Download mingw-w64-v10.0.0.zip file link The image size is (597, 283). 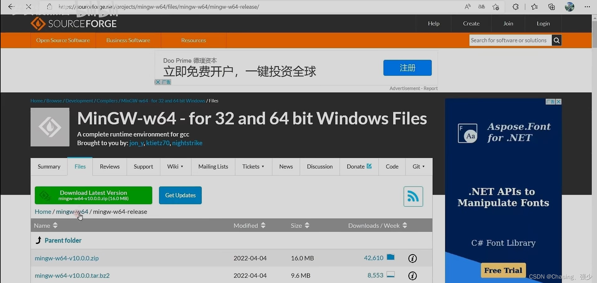click(x=67, y=258)
